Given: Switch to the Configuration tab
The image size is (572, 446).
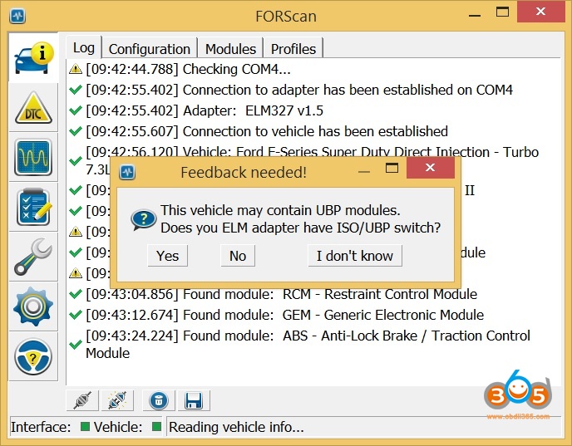Looking at the screenshot, I should tap(150, 49).
